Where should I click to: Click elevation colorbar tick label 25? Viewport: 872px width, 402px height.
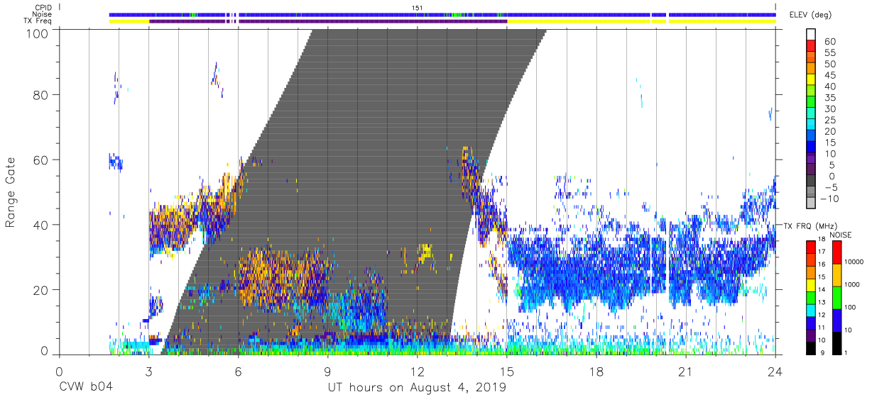(829, 121)
